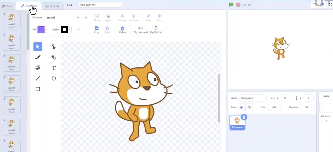Select costume thumbnail run-02
Viewport: 333px width, 152px height.
pyautogui.click(x=11, y=42)
